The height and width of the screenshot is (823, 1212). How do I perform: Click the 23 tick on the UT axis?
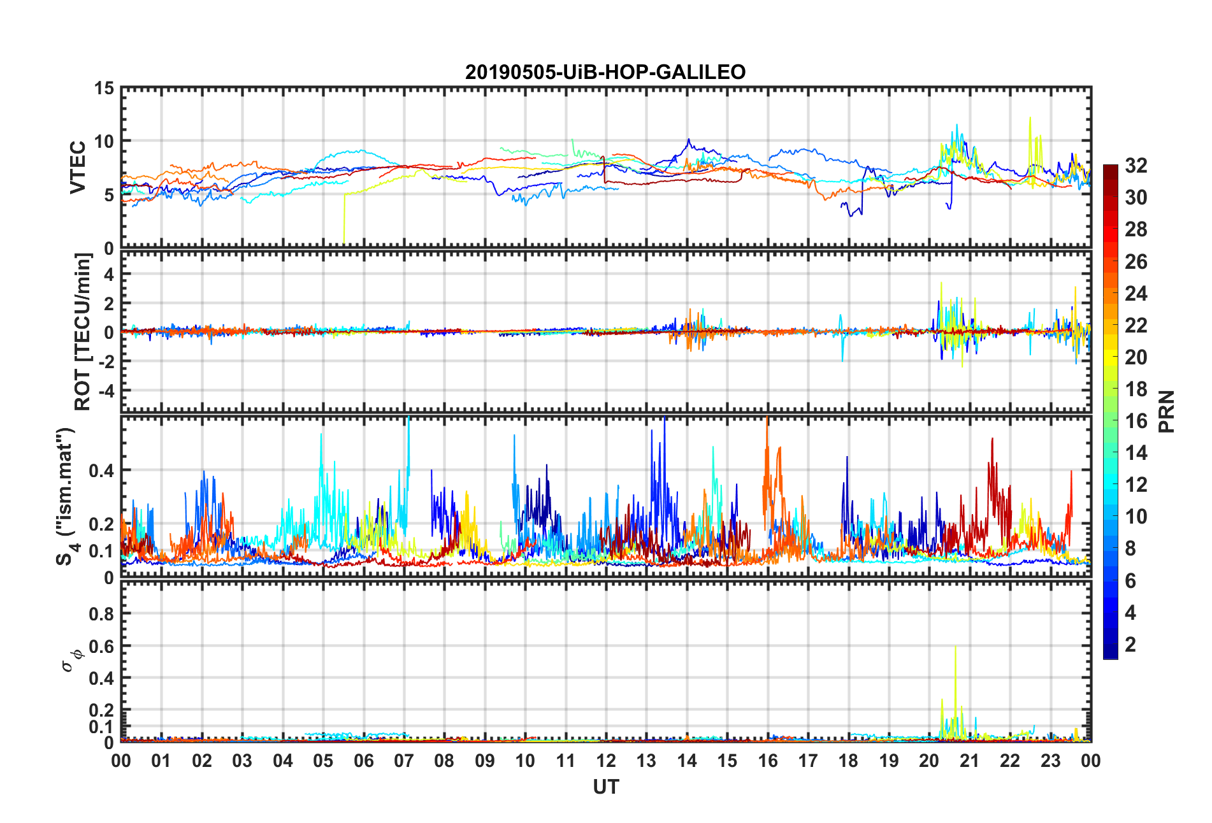1051,761
